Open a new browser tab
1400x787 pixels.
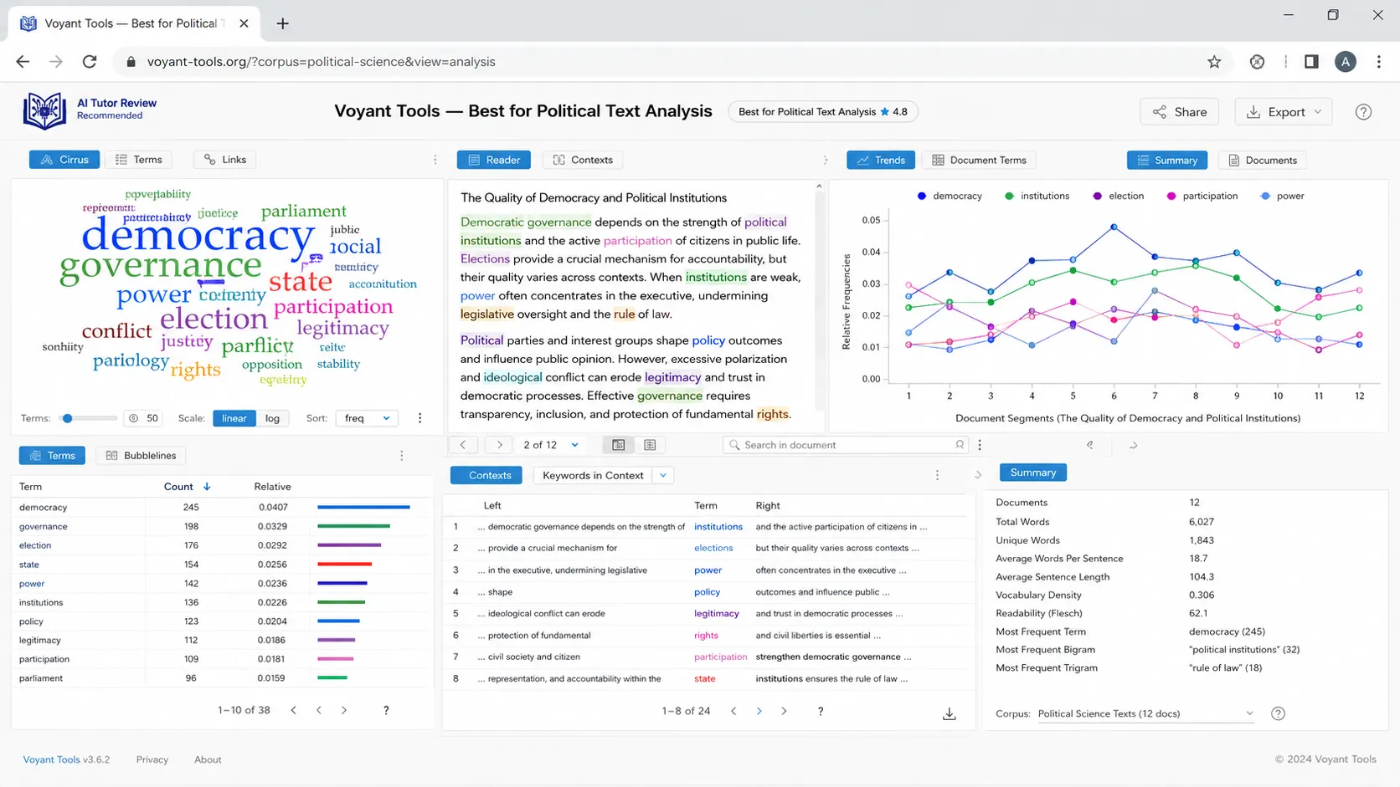point(282,23)
